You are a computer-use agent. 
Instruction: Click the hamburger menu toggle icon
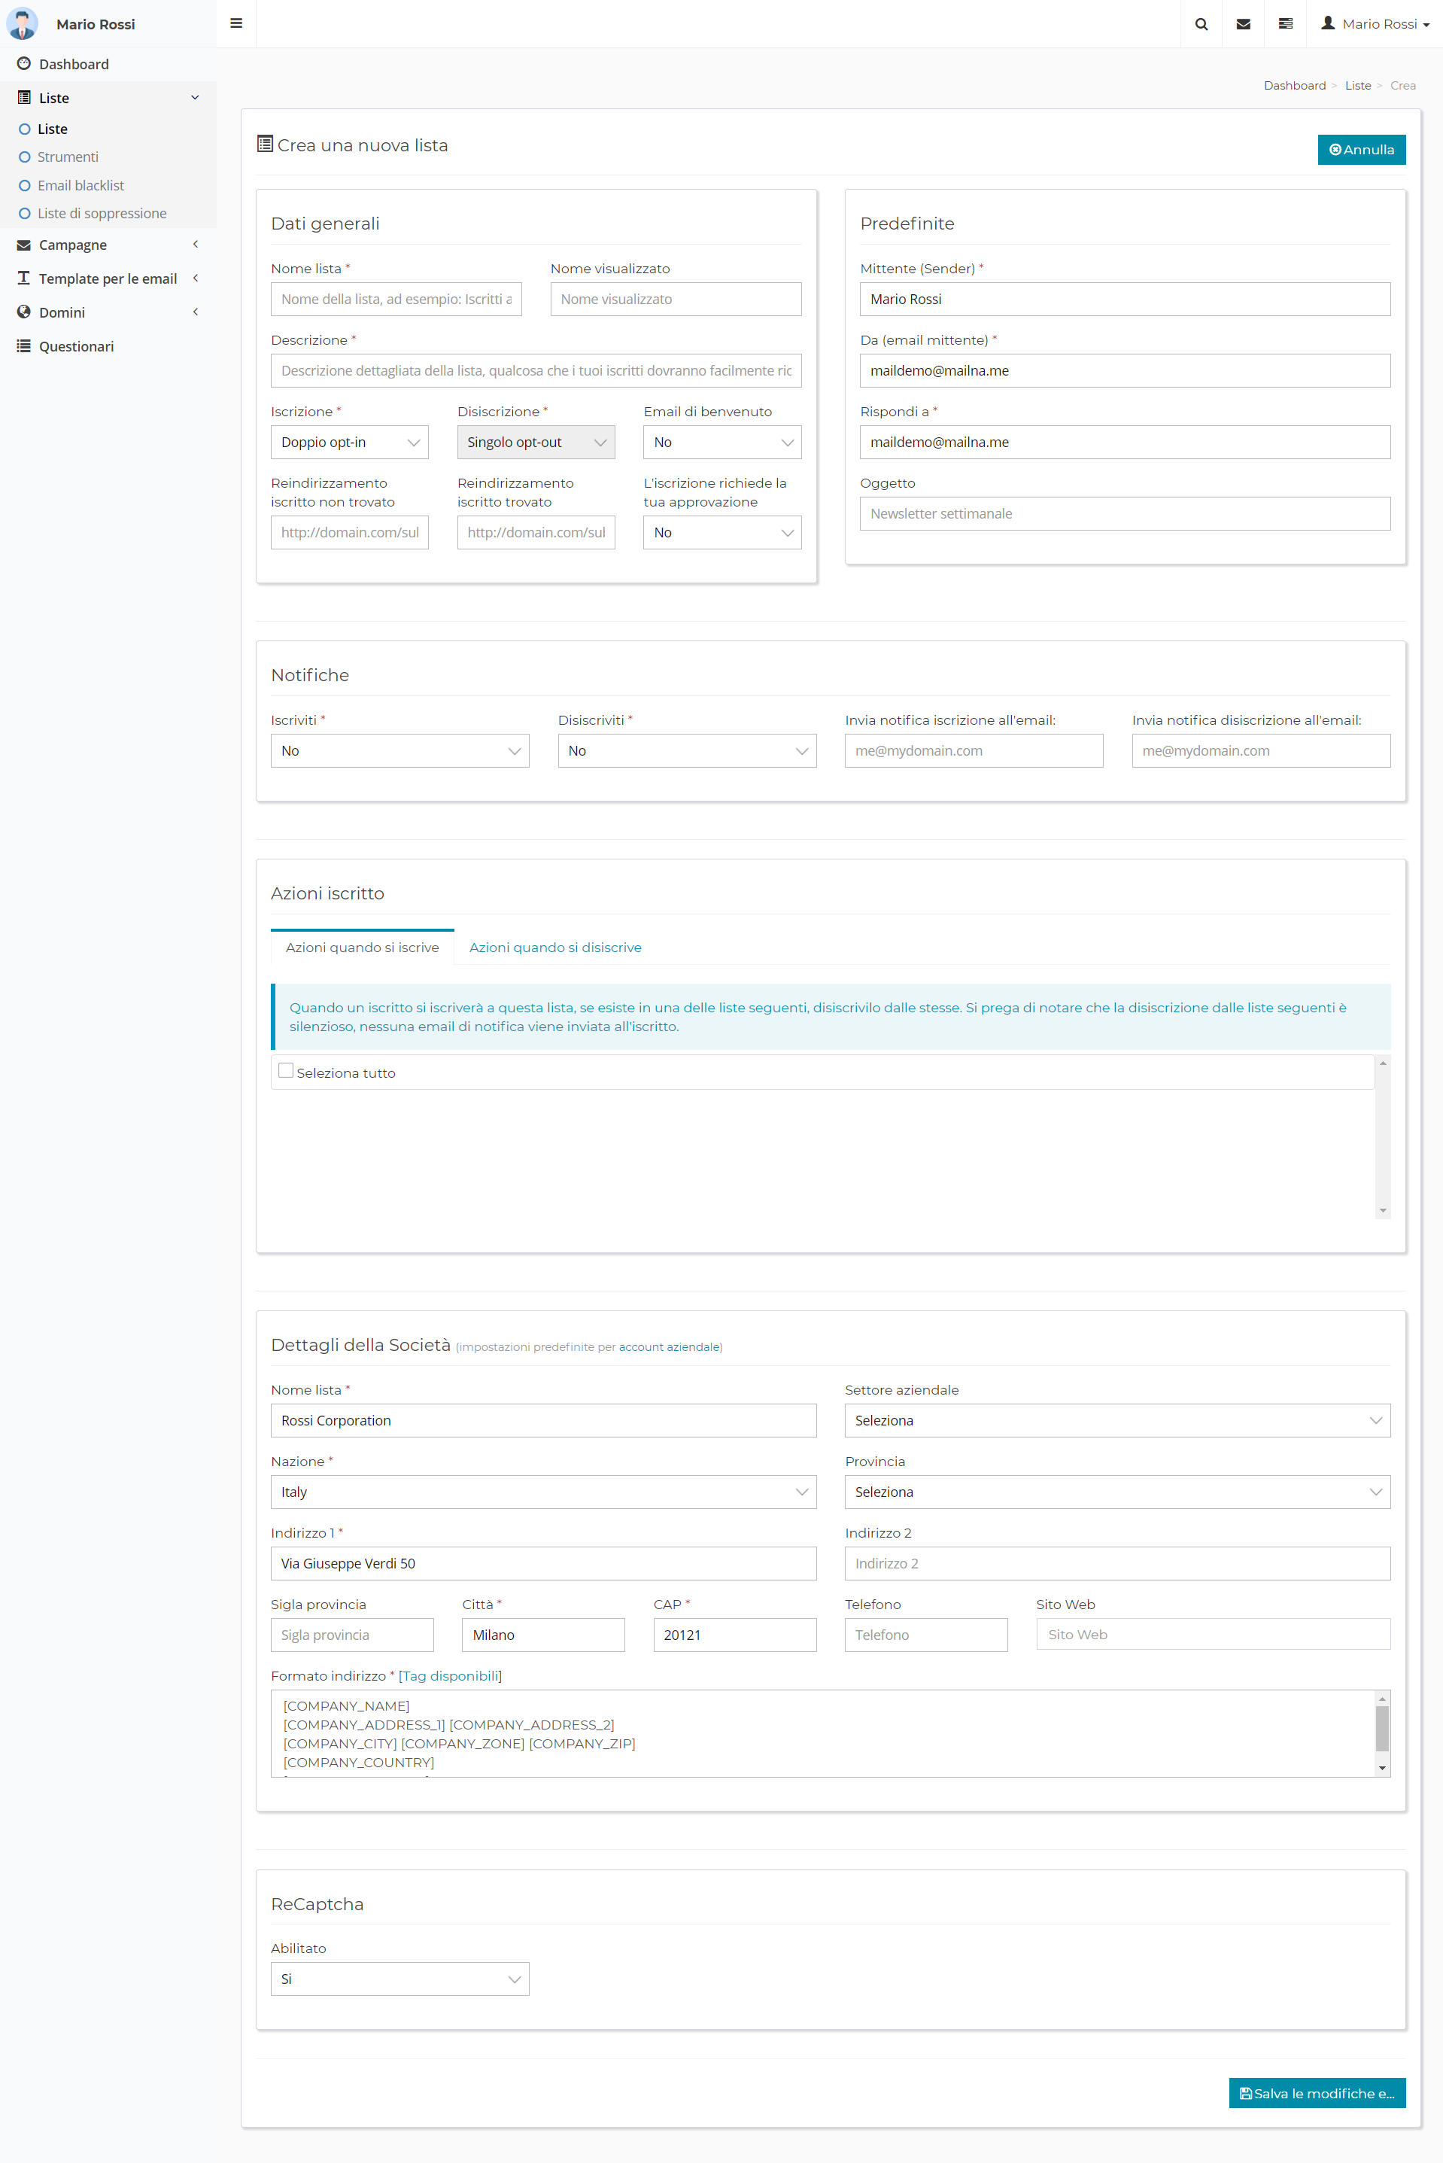point(235,24)
